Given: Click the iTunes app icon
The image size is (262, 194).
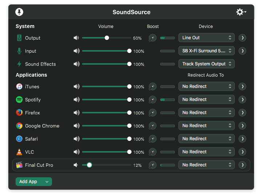Looking at the screenshot, I should coord(19,86).
